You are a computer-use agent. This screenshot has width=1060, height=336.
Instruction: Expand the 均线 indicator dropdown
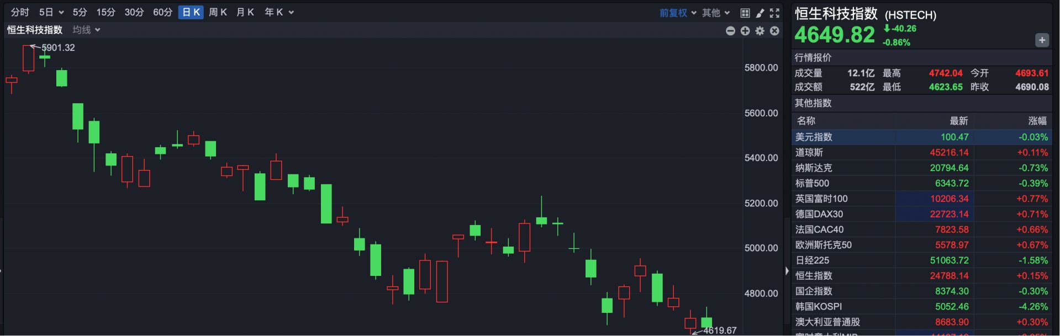[87, 30]
